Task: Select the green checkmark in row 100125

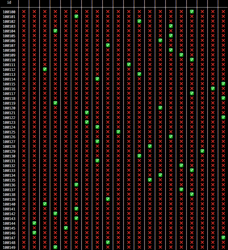Action: 118,132
